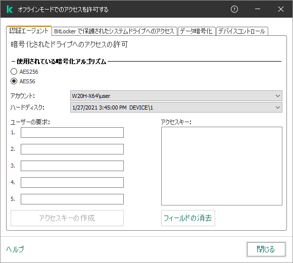Click the アクセスキー: label
293x263 pixels.
176,122
